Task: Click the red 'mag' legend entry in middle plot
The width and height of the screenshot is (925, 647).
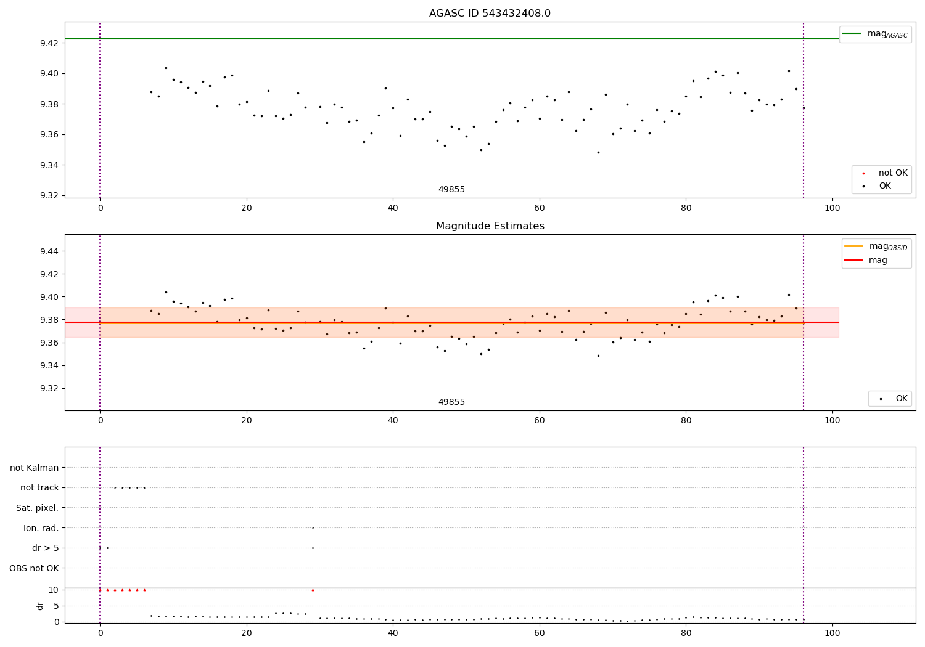Action: coord(866,261)
